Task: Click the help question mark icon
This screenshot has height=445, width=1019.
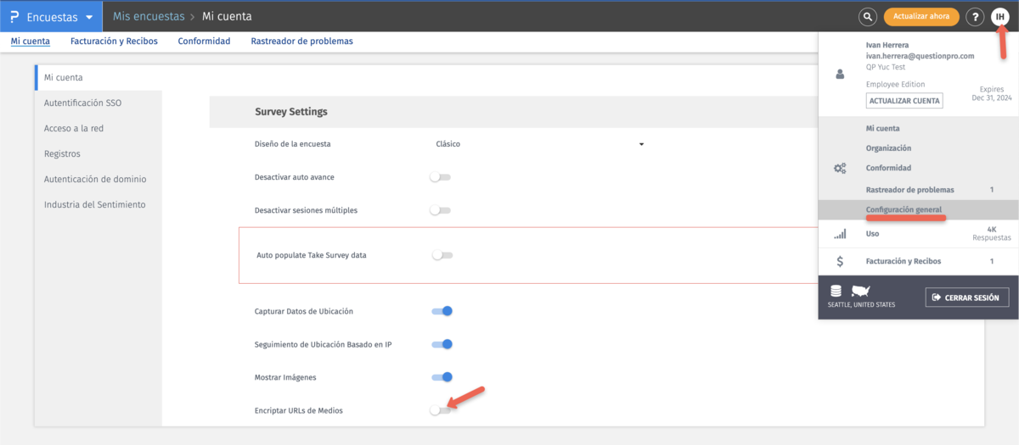Action: pyautogui.click(x=975, y=17)
